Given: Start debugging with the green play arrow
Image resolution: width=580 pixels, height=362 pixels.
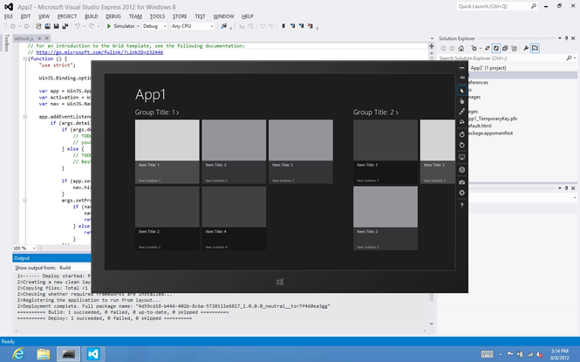Looking at the screenshot, I should pyautogui.click(x=109, y=26).
